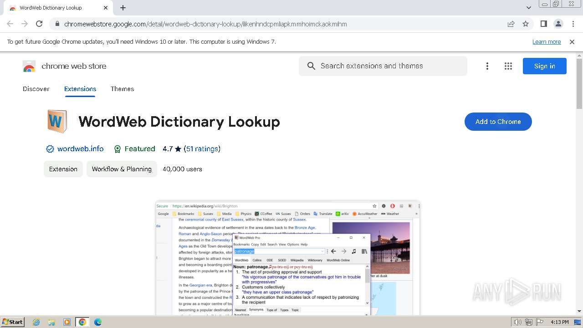This screenshot has height=328, width=583.
Task: Switch to the Discover tab
Action: 36,89
